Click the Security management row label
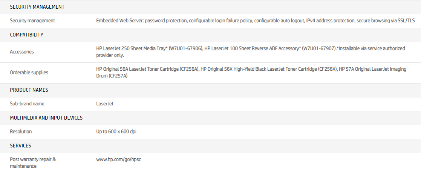Screen dimensions: 421x173 (x=32, y=21)
